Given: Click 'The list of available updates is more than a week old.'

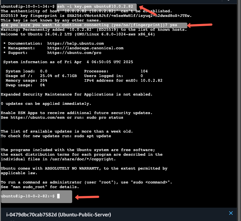Looking at the screenshot, I should 67,131.
